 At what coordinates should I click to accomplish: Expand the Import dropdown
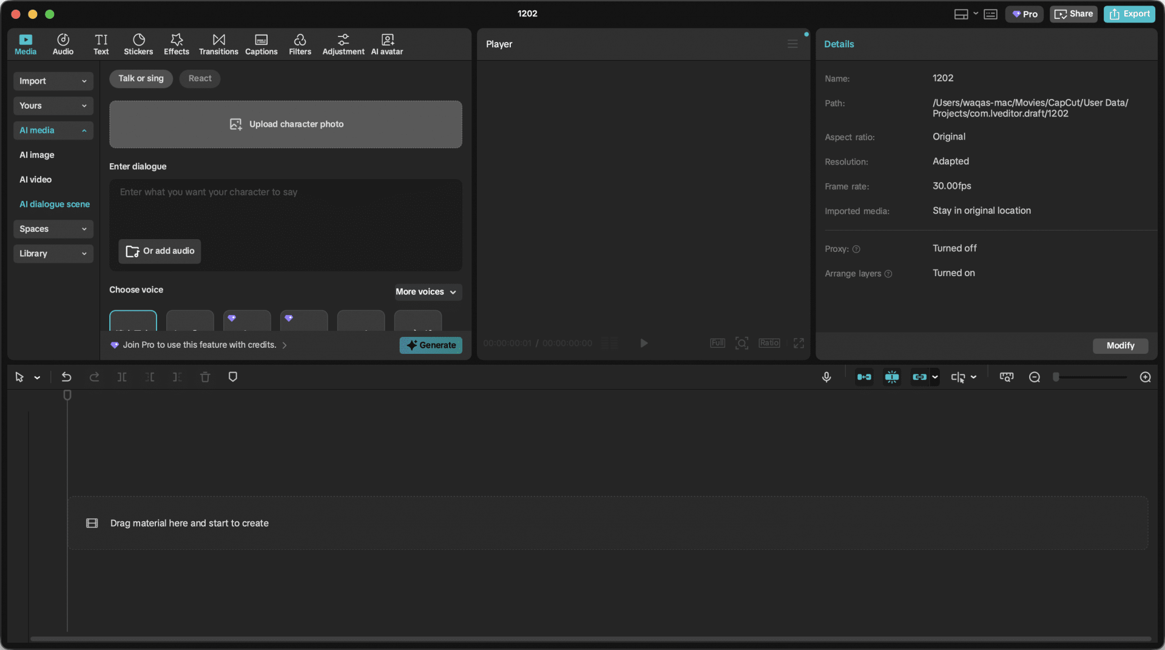click(53, 81)
